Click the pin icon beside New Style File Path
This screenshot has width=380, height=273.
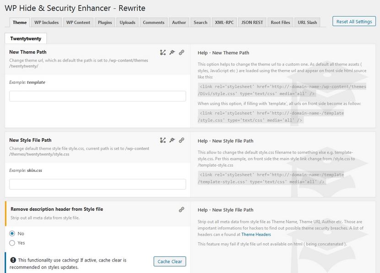click(172, 140)
